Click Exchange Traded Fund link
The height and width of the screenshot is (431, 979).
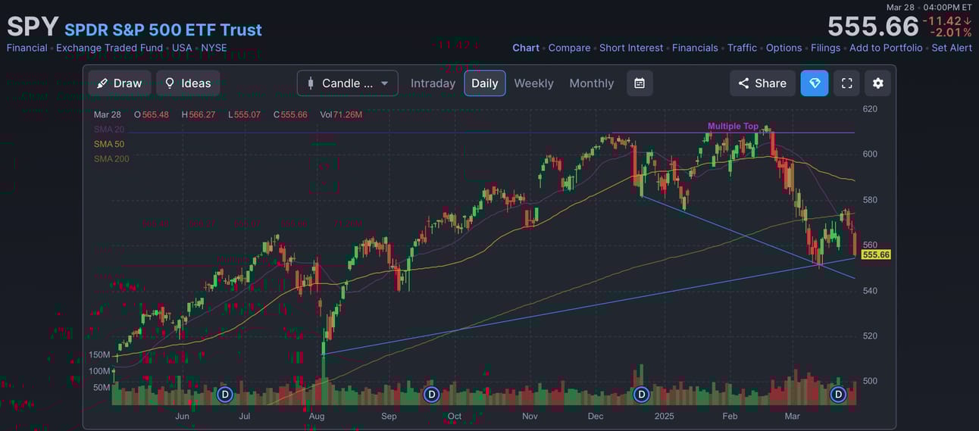[x=109, y=48]
